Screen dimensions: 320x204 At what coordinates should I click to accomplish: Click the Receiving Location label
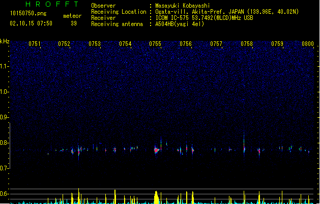[x=119, y=12]
